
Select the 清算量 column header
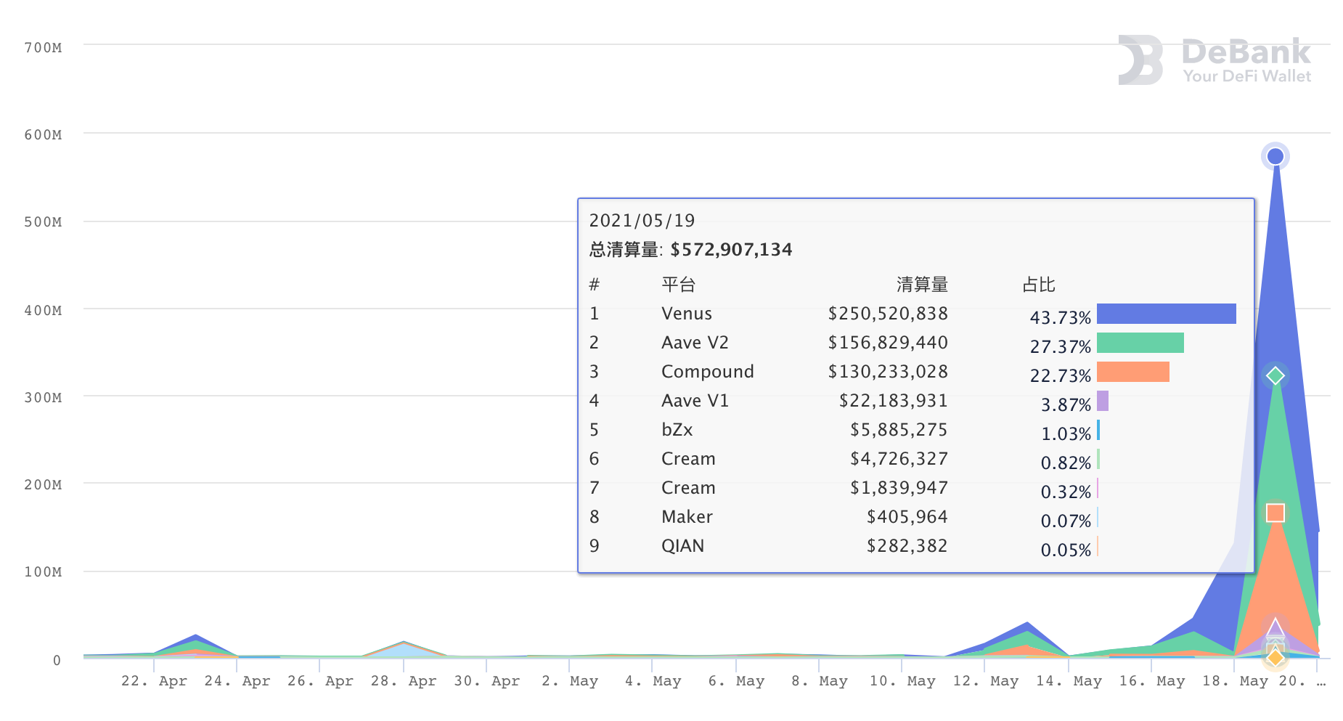point(923,285)
